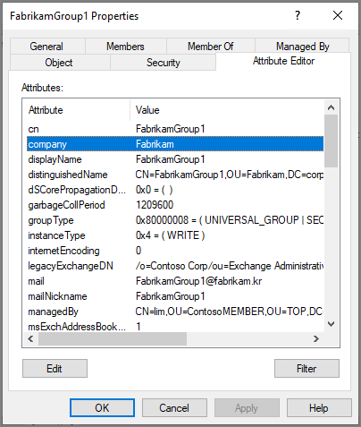Screen dimensions: 361x427
Task: Click the value 0x4 = ( WRITE )
Action: click(x=170, y=235)
